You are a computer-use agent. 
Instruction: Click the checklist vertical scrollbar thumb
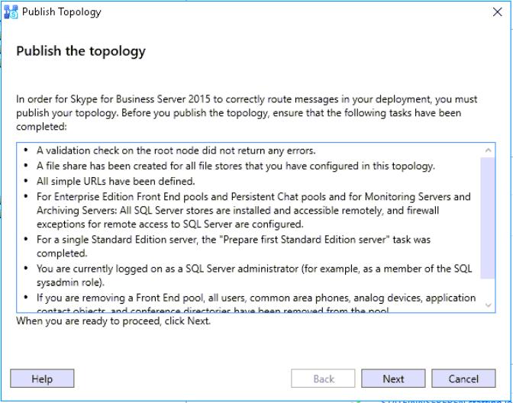coord(488,218)
